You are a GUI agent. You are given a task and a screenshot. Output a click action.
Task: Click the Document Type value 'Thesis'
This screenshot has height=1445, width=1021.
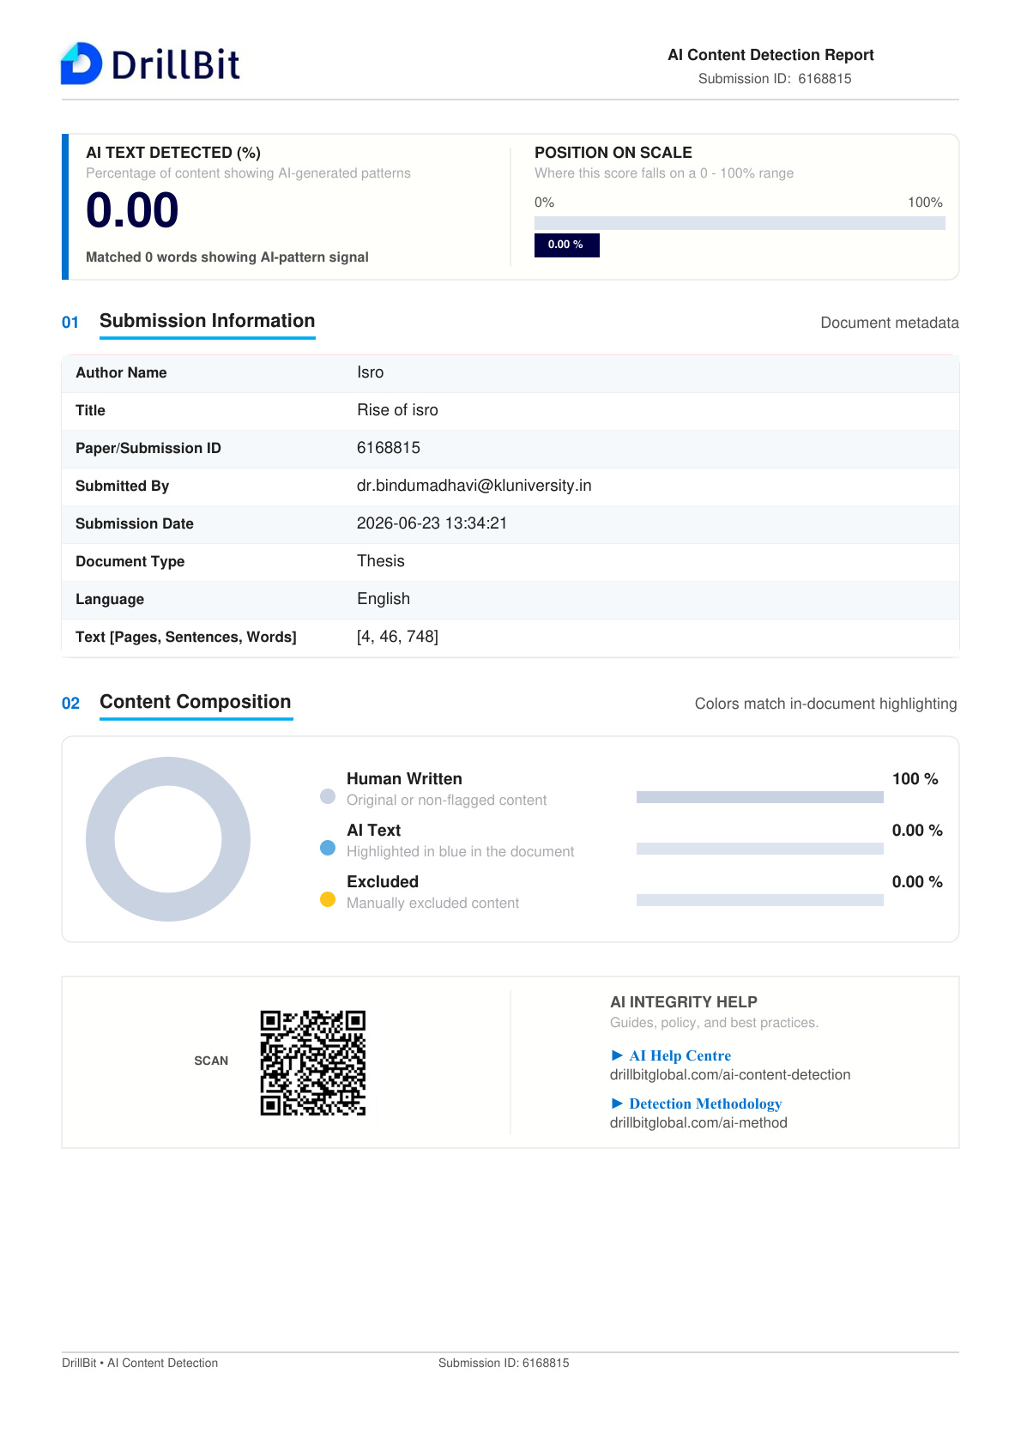(x=381, y=561)
